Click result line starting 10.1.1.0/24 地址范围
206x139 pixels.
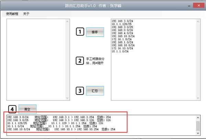52,126
